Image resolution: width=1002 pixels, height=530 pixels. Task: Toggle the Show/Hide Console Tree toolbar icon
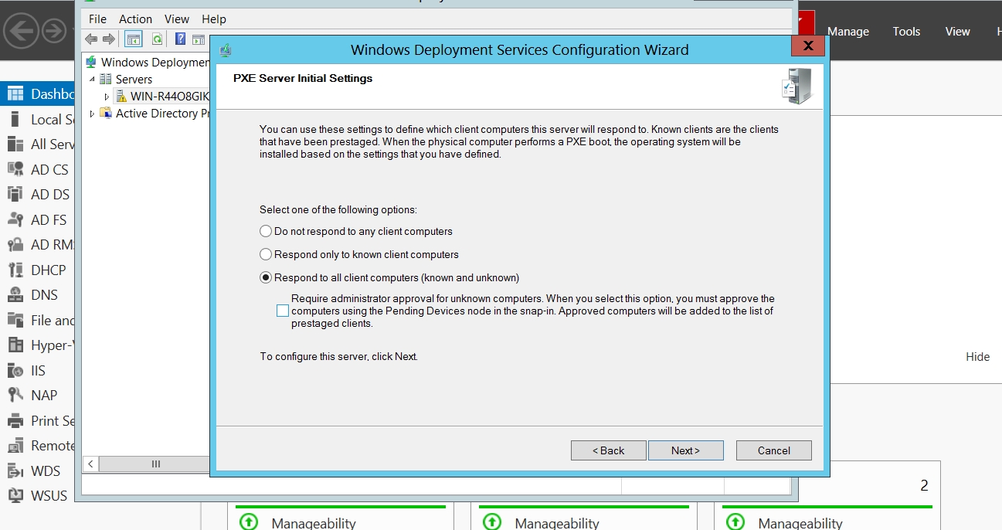point(134,39)
